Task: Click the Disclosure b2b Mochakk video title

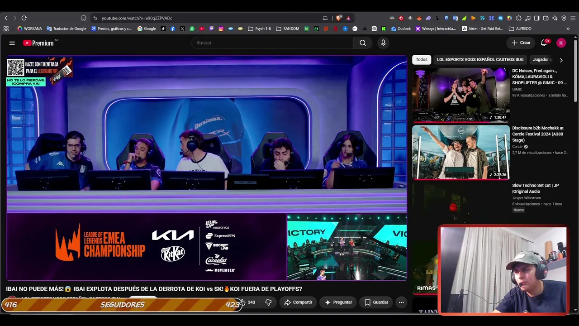Action: pos(538,134)
